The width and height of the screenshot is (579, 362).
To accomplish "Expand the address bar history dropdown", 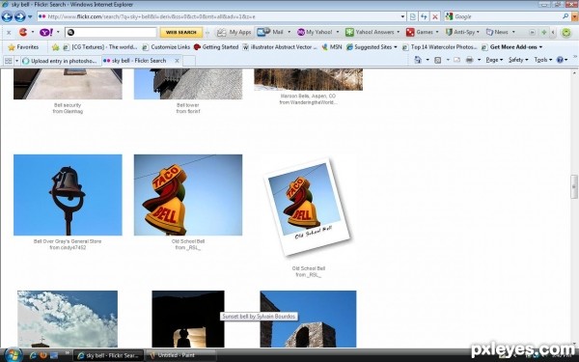I will point(402,16).
